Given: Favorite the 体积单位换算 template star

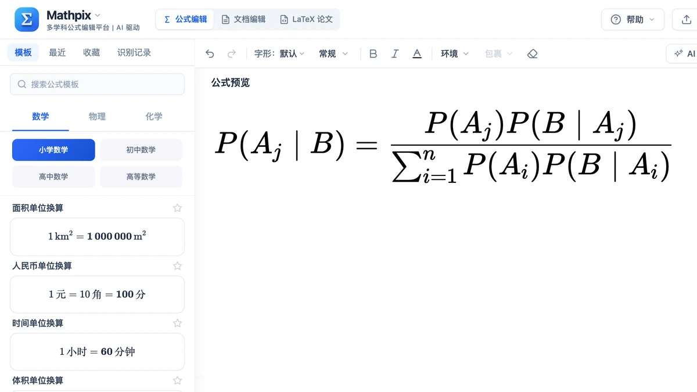Looking at the screenshot, I should tap(178, 380).
